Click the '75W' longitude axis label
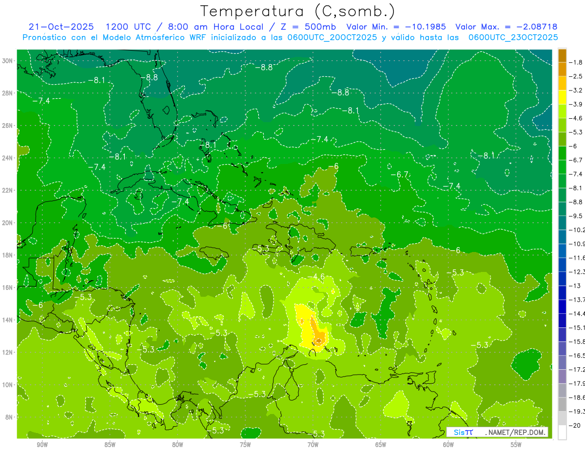The width and height of the screenshot is (585, 451). coord(246,444)
